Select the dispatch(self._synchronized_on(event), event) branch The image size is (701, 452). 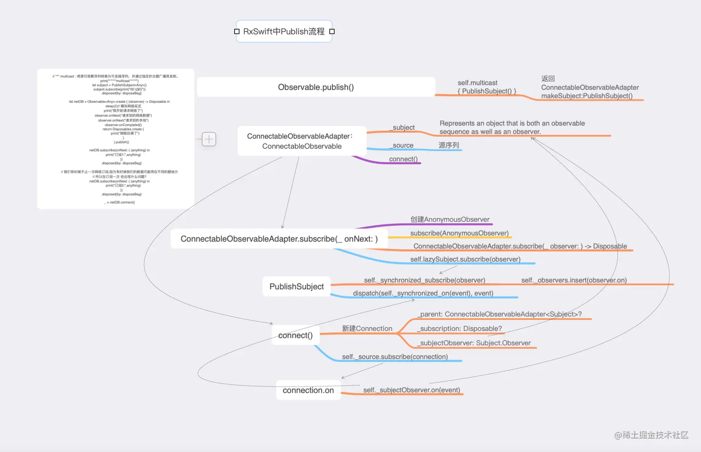423,293
